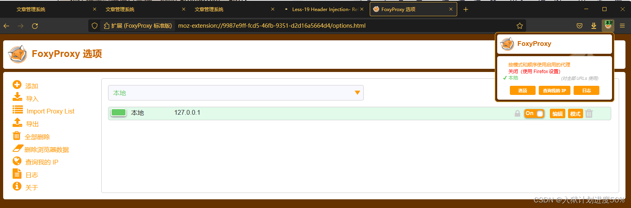Select 按模式和顺序使用启用的代理 in popup
This screenshot has height=208, width=631.
539,65
